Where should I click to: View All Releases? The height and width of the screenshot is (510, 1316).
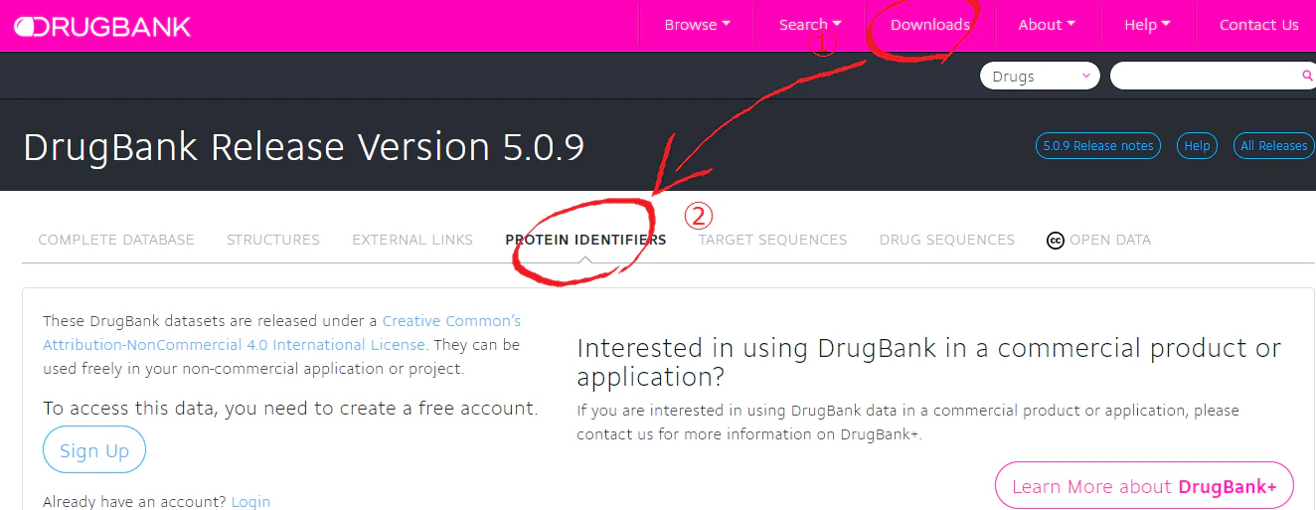coord(1273,146)
